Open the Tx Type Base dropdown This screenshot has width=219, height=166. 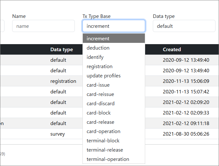(113, 26)
